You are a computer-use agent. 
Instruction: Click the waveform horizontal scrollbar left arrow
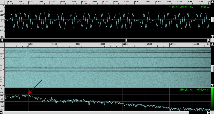tap(2, 40)
